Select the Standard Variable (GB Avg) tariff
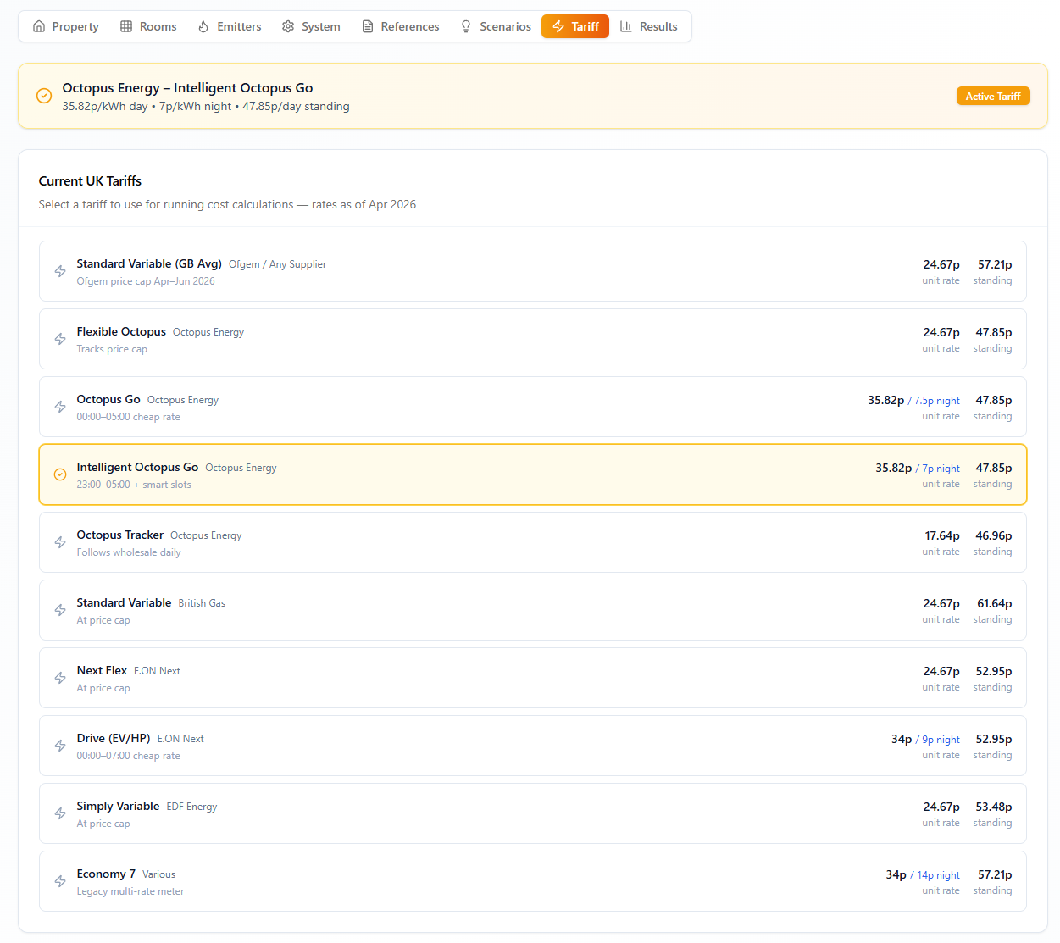Image resolution: width=1060 pixels, height=943 pixels. pyautogui.click(x=533, y=271)
